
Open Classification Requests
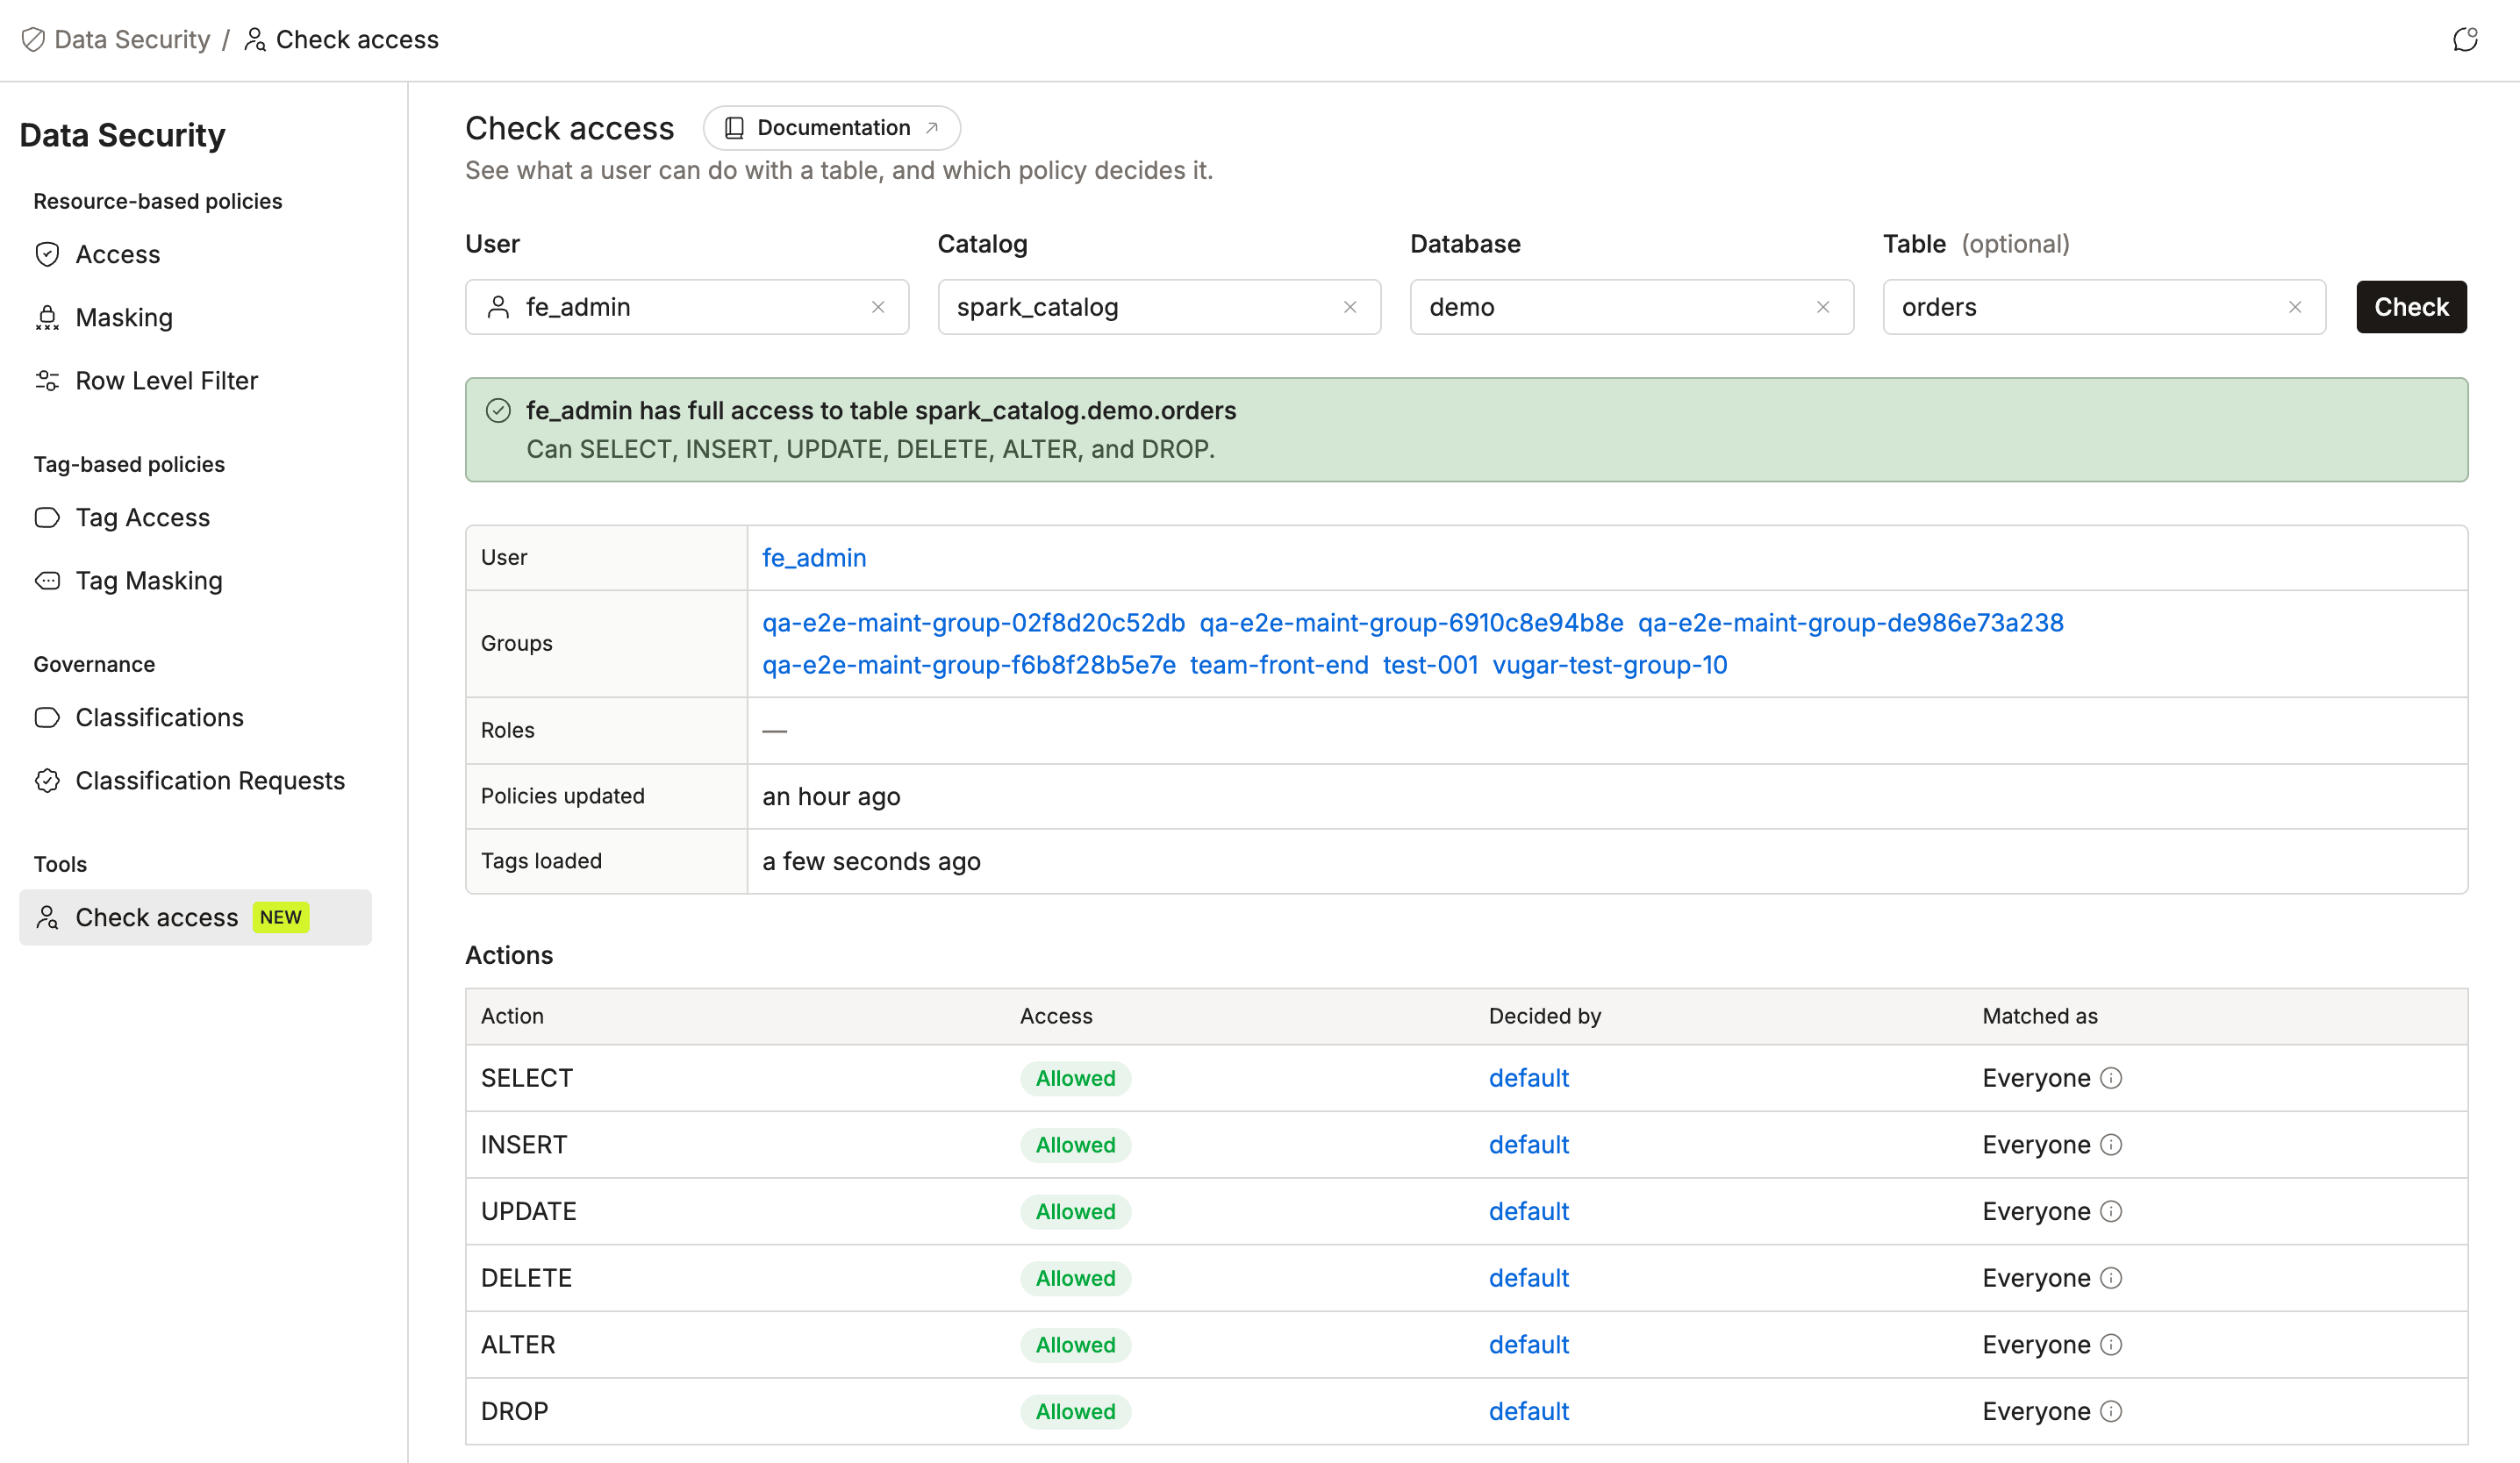(x=195, y=780)
